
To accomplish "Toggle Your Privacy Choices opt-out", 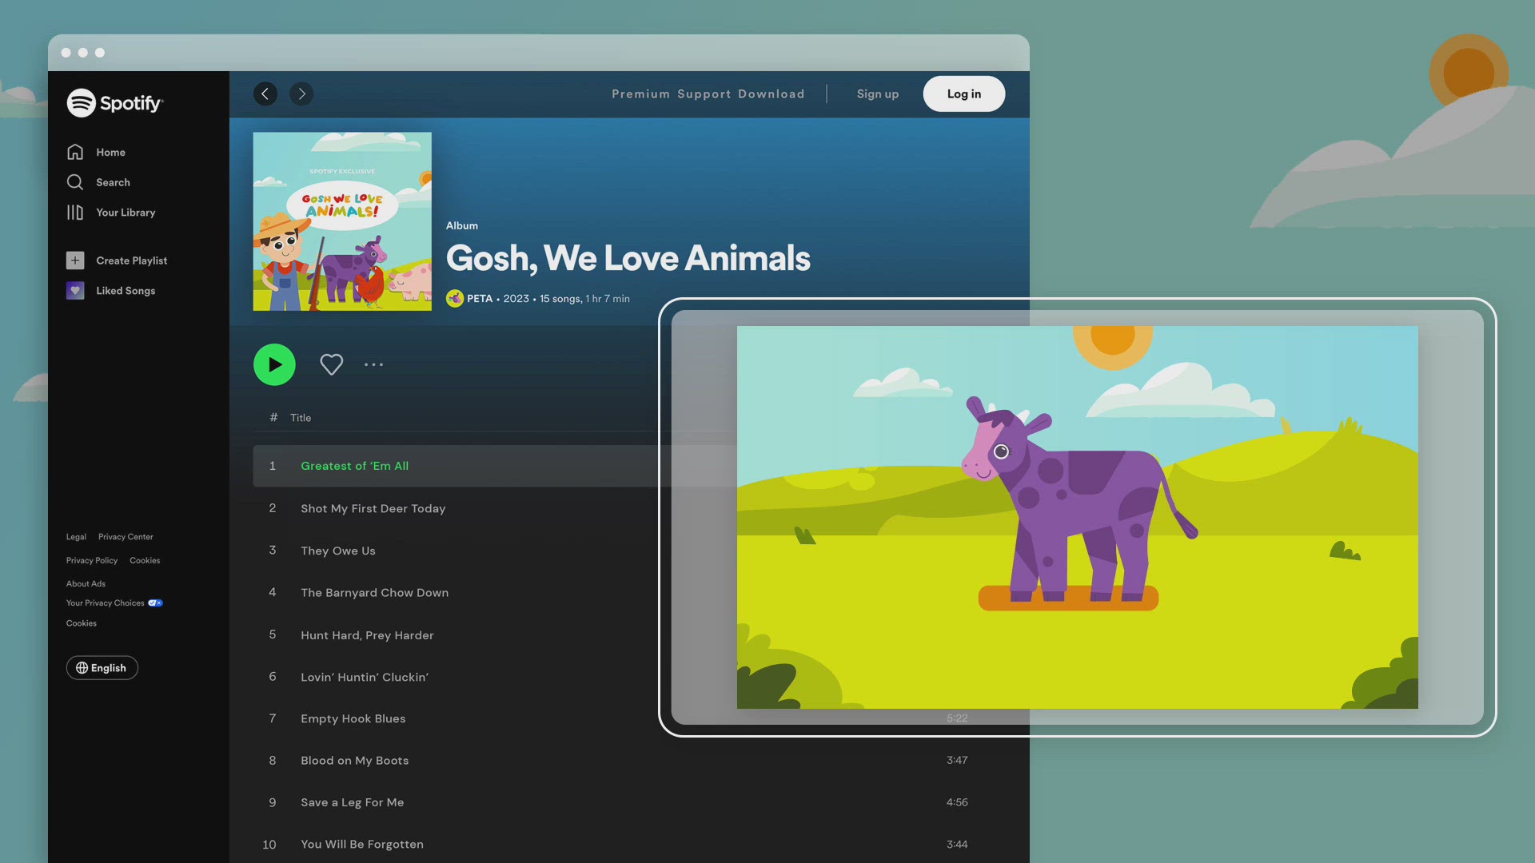I will [x=155, y=603].
